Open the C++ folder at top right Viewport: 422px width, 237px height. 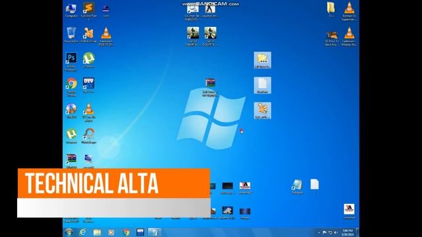point(331,10)
